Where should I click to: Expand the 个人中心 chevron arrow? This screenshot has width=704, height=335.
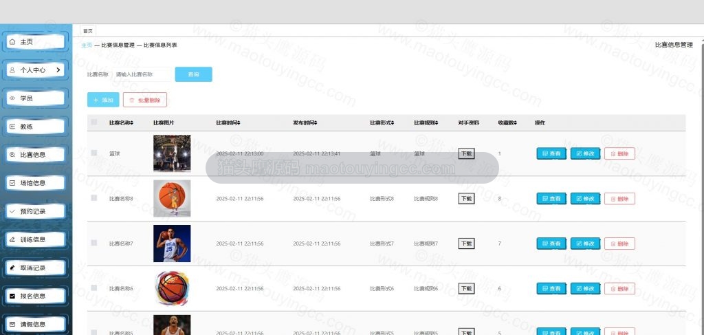[x=58, y=70]
